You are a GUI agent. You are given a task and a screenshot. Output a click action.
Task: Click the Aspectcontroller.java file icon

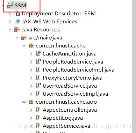pos(38,110)
